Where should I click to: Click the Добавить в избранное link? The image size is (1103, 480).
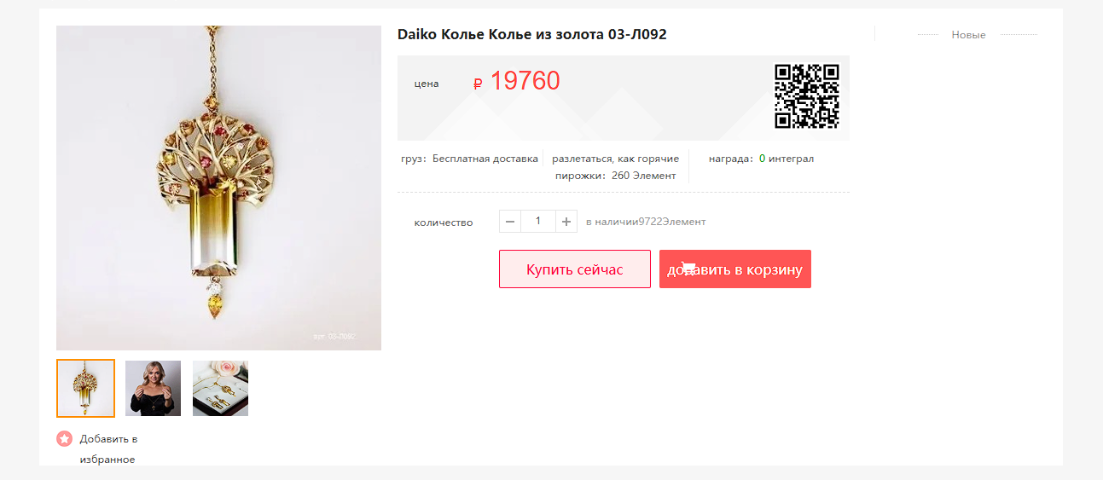click(108, 449)
